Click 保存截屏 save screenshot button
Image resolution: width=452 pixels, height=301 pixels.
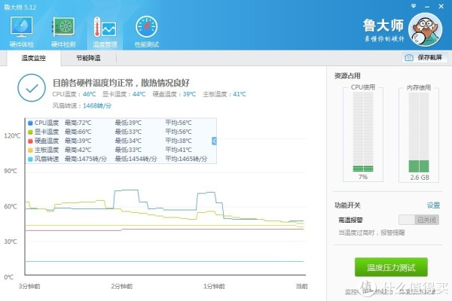425,58
